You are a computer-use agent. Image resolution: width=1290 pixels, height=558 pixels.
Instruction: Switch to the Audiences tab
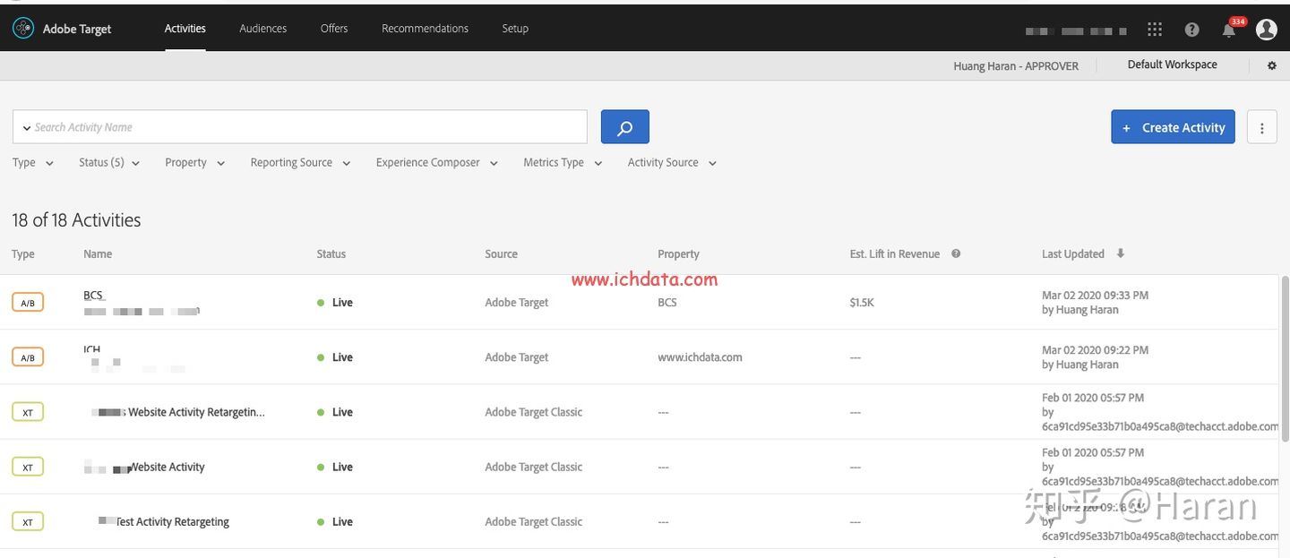coord(262,29)
